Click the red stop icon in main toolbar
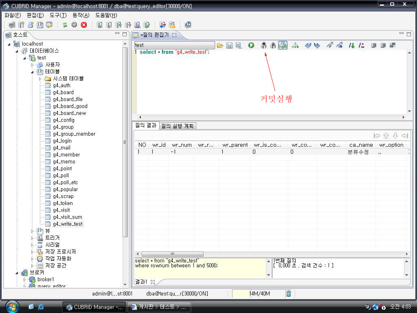 [x=84, y=25]
